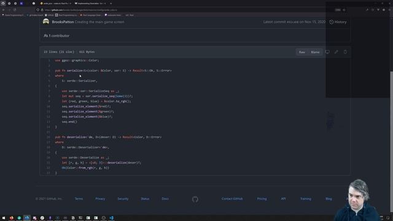Open Firefox from the taskbar
Screen dimensions: 393x221
pyautogui.click(x=11, y=218)
